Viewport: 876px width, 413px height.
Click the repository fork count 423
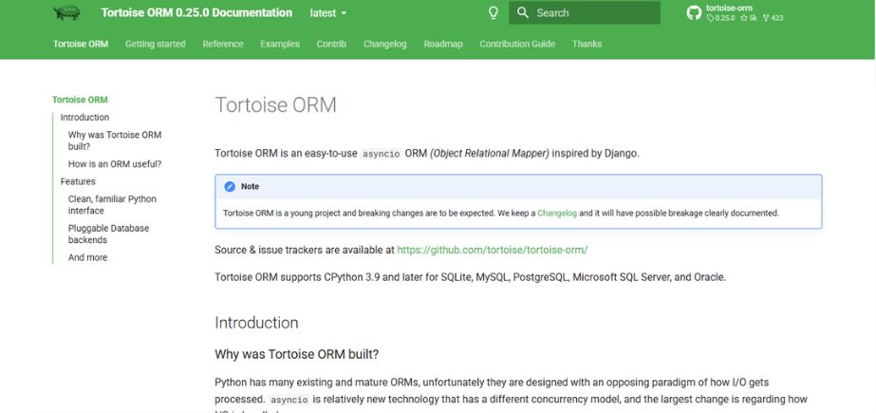pyautogui.click(x=773, y=18)
